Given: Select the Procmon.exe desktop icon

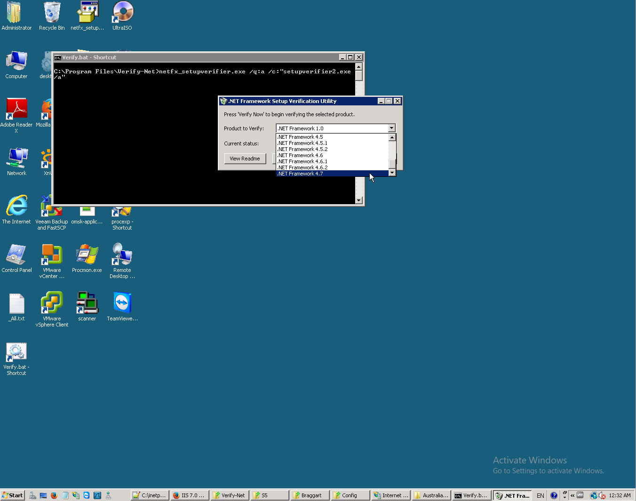Looking at the screenshot, I should pyautogui.click(x=87, y=259).
